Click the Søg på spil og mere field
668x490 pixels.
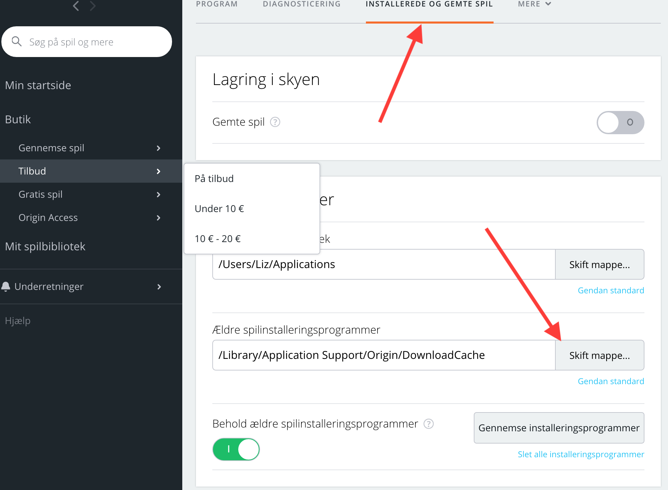[x=87, y=42]
